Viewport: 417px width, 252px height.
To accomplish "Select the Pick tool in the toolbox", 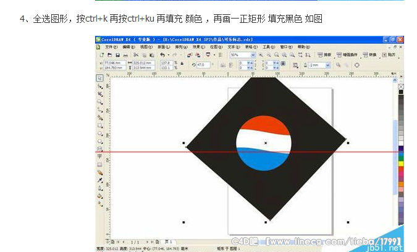I will (100, 78).
